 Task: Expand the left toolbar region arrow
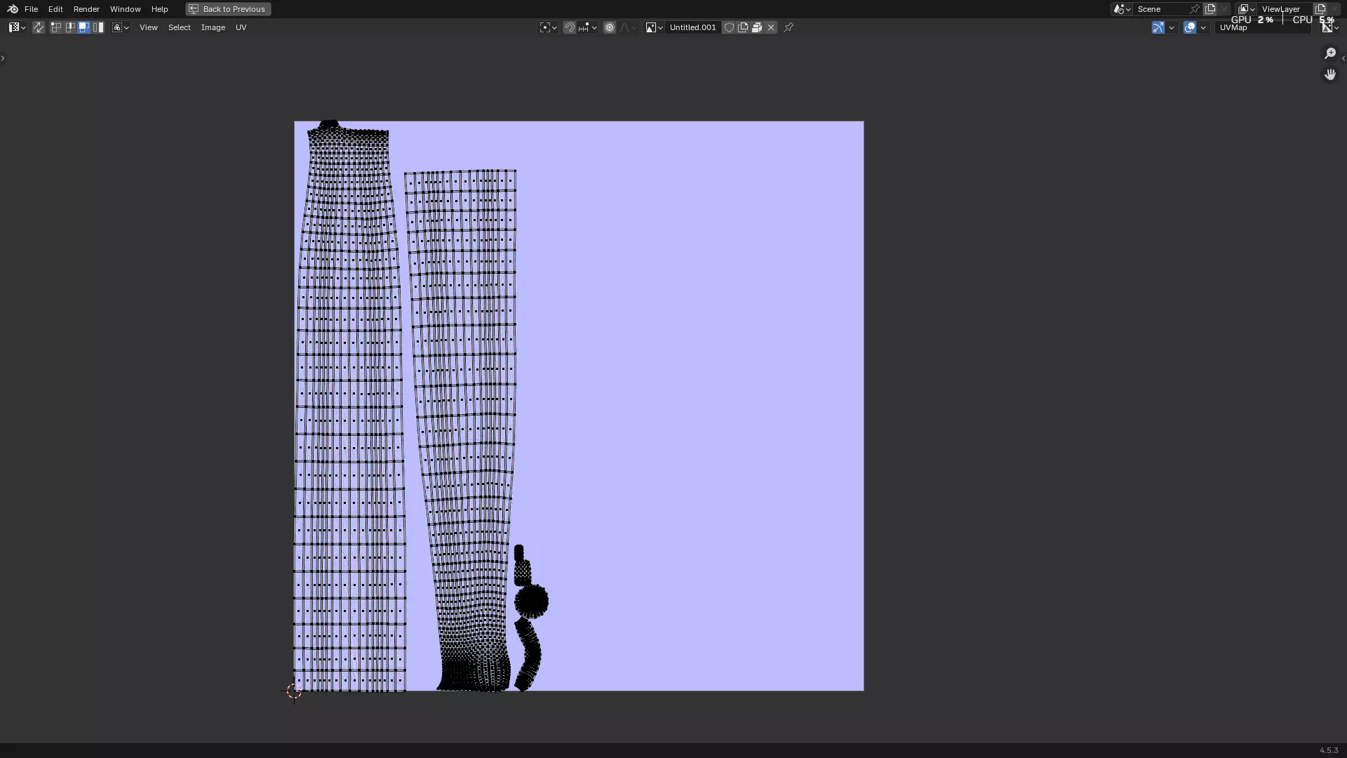tap(3, 58)
